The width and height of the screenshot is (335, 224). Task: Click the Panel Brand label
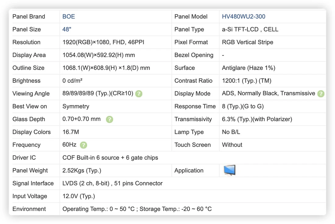(x=29, y=17)
